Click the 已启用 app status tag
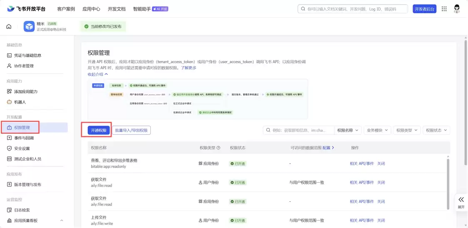468x228 pixels. (52, 24)
